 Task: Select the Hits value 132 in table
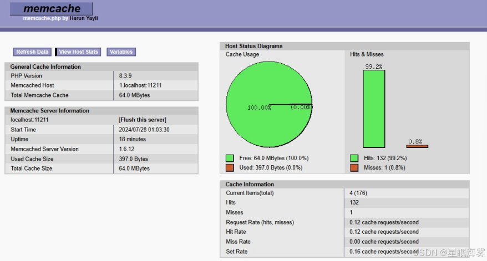pos(354,203)
